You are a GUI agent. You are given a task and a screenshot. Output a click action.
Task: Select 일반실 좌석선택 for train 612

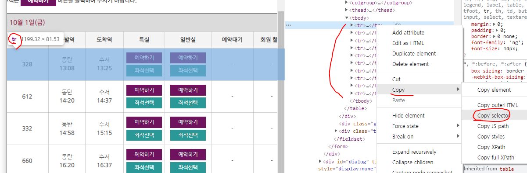pos(188,103)
